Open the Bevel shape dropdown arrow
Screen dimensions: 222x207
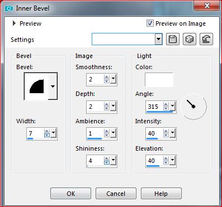click(53, 86)
